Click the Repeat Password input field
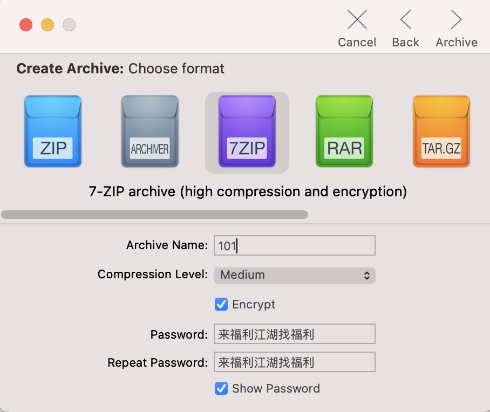 point(294,362)
